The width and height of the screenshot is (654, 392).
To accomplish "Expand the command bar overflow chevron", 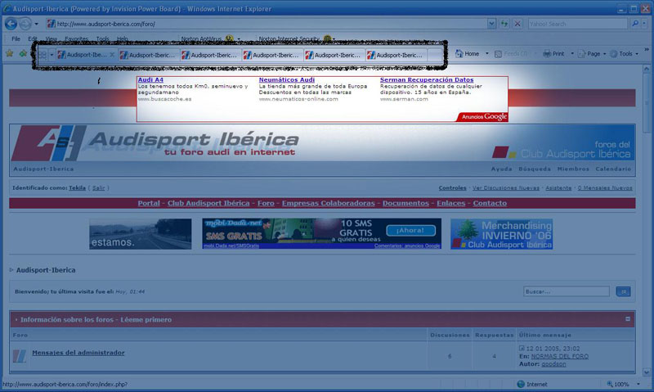I will point(646,50).
